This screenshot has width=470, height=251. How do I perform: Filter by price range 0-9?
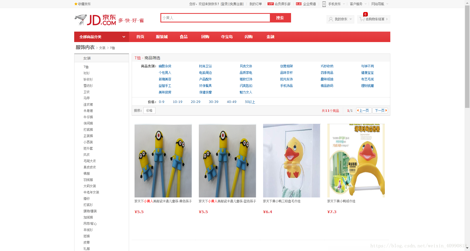pos(161,102)
